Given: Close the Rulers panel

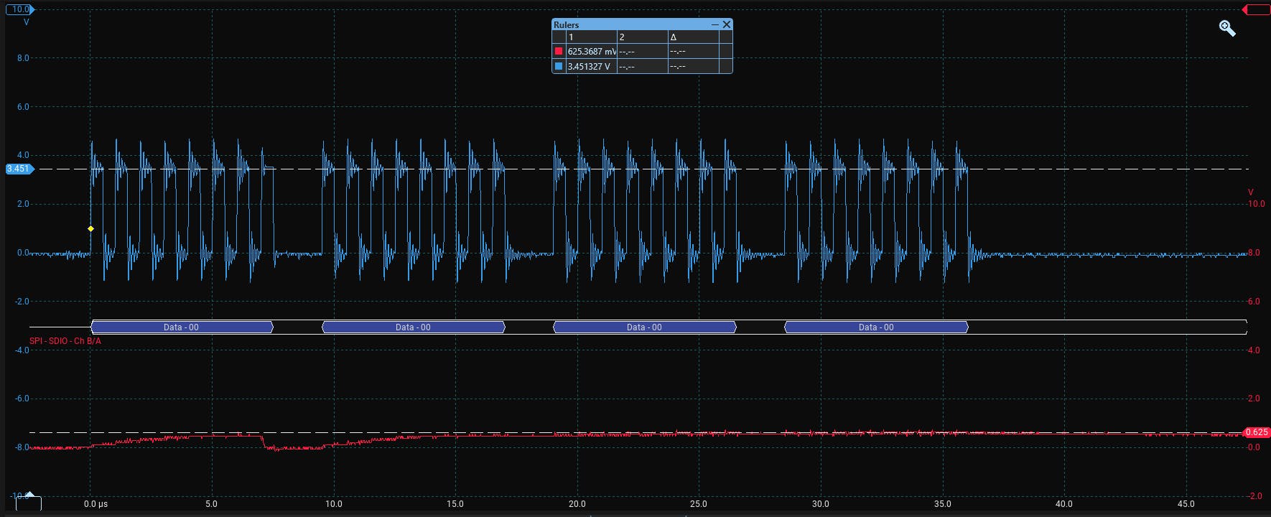Looking at the screenshot, I should click(727, 24).
